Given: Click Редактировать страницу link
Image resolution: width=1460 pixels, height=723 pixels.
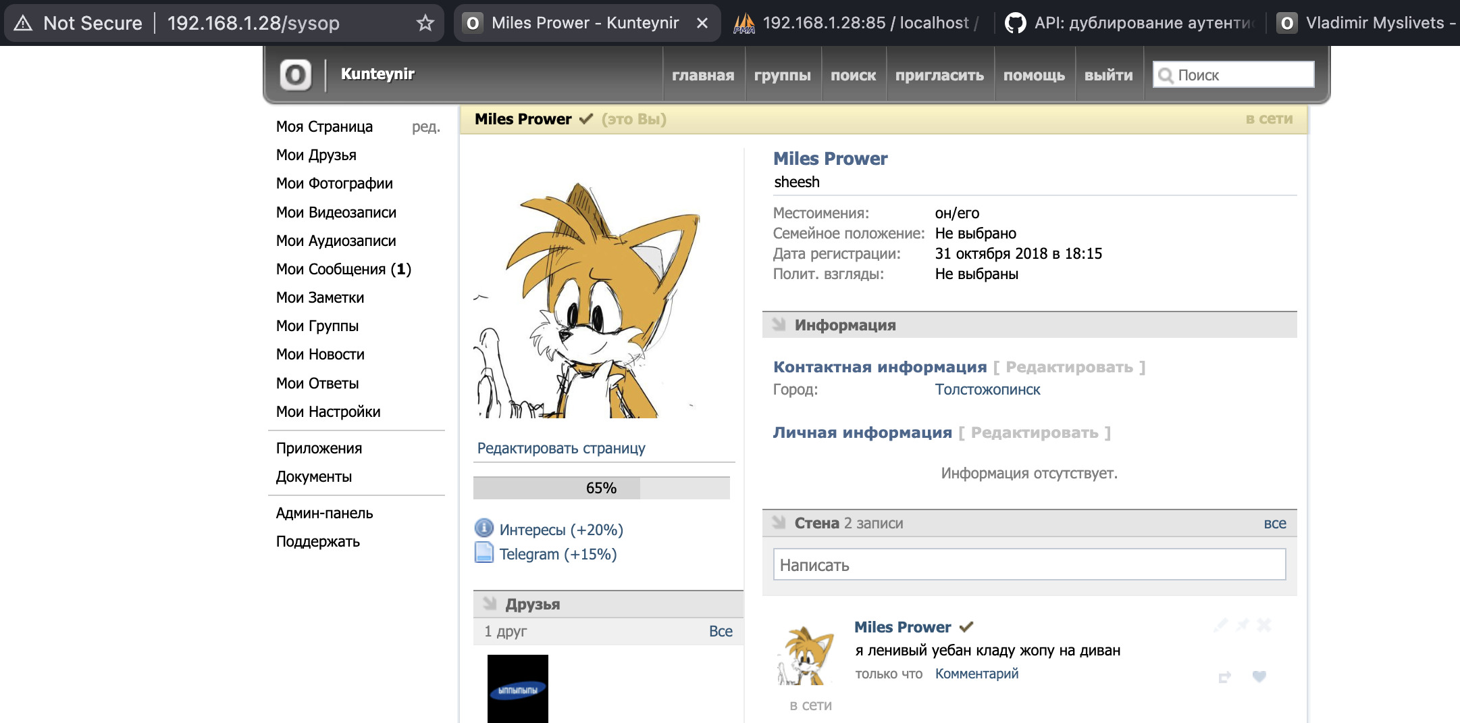Looking at the screenshot, I should pos(561,448).
